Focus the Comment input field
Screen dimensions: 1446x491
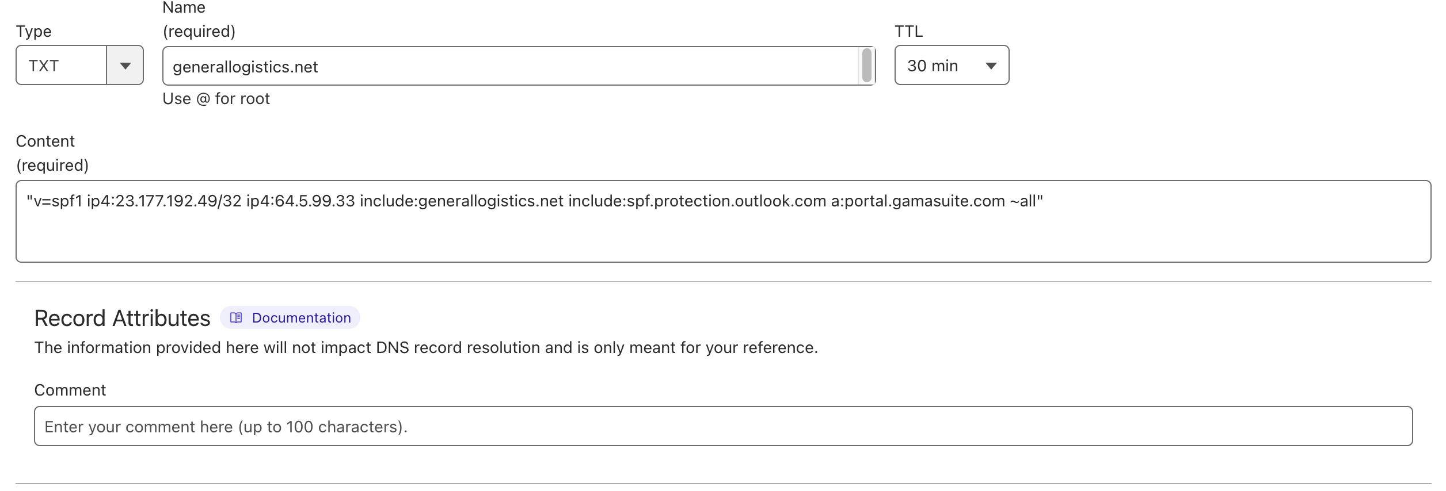click(723, 426)
